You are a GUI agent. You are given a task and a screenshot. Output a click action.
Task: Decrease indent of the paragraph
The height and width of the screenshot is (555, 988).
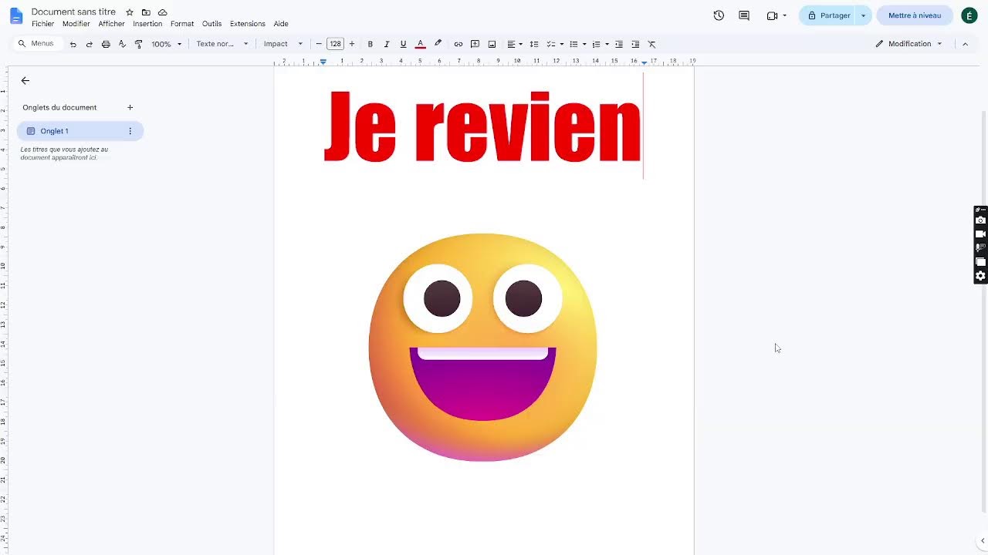tap(619, 44)
